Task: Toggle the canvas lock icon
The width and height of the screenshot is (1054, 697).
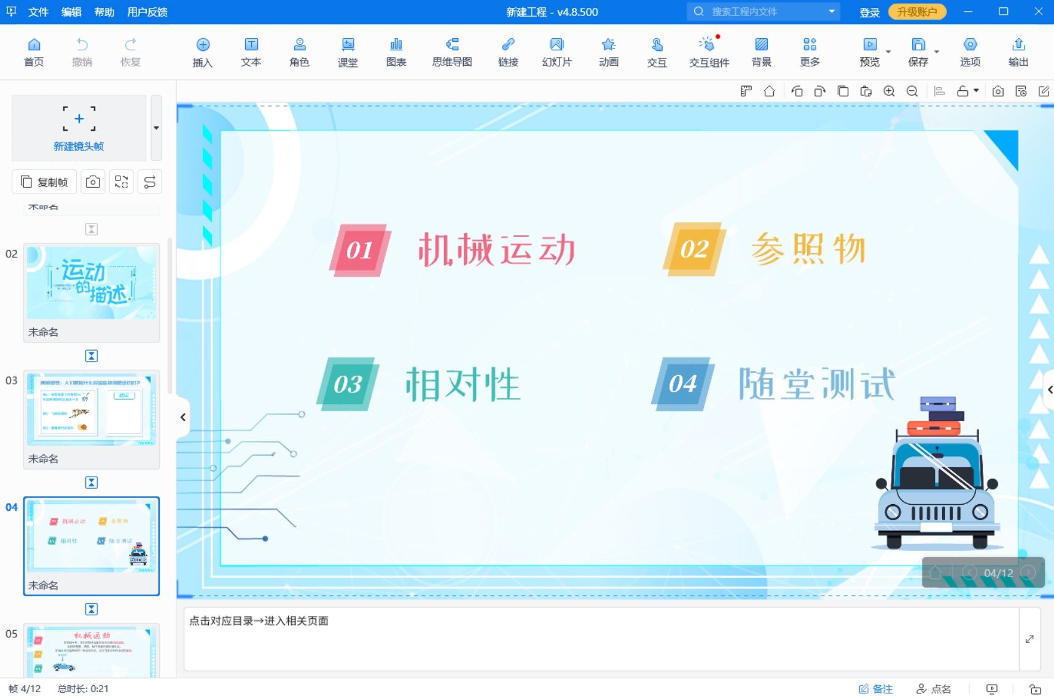Action: point(963,91)
